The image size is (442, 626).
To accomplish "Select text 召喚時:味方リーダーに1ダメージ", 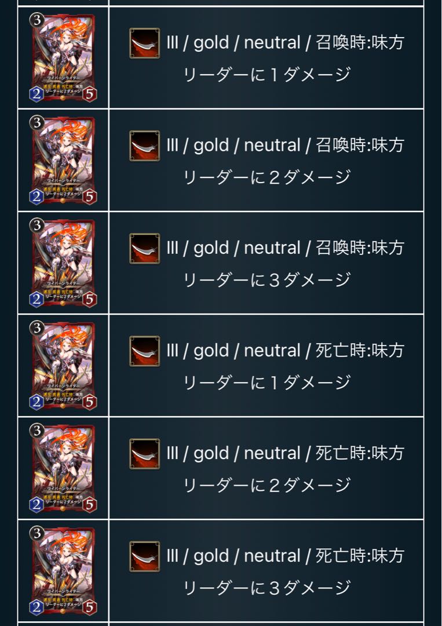I will (294, 59).
